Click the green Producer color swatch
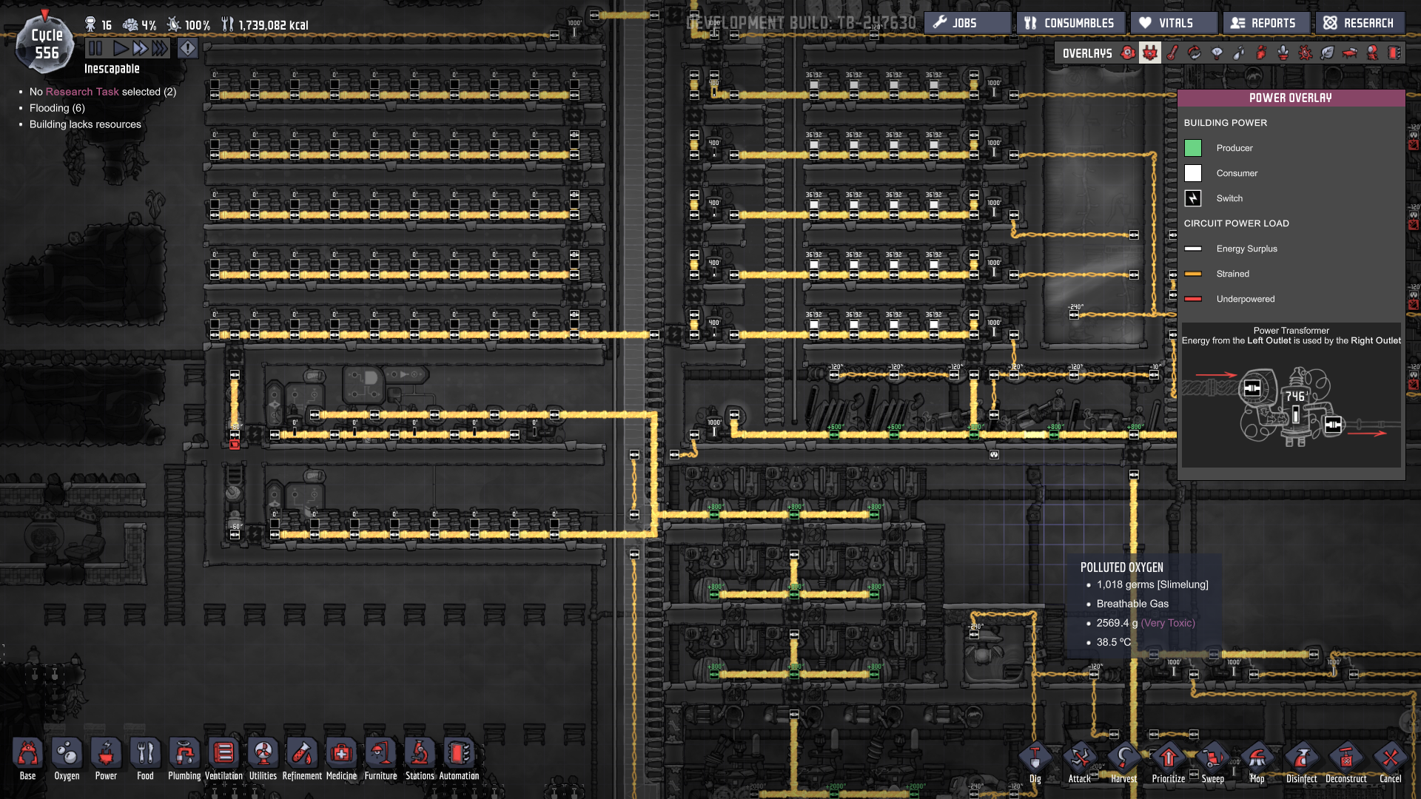Screen dimensions: 1421x799 click(x=1193, y=148)
